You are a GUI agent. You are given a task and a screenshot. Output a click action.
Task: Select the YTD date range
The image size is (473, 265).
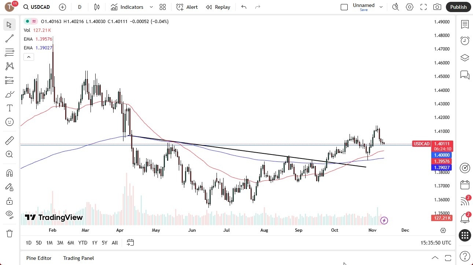[x=83, y=243]
